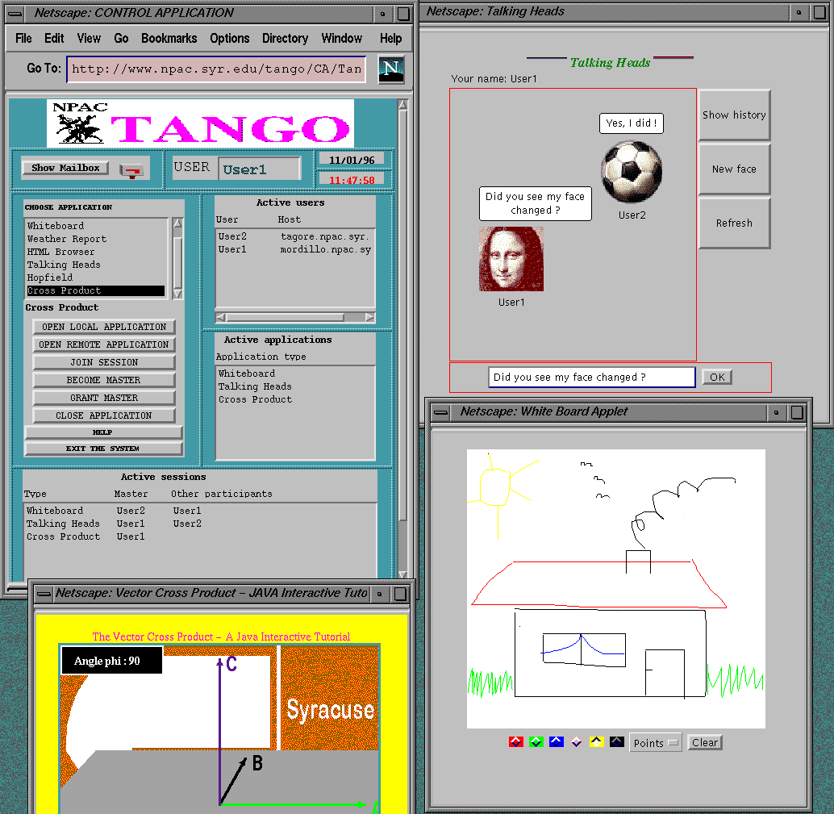
Task: Click Active users horizontal scrollbar left arrow
Action: (x=221, y=318)
